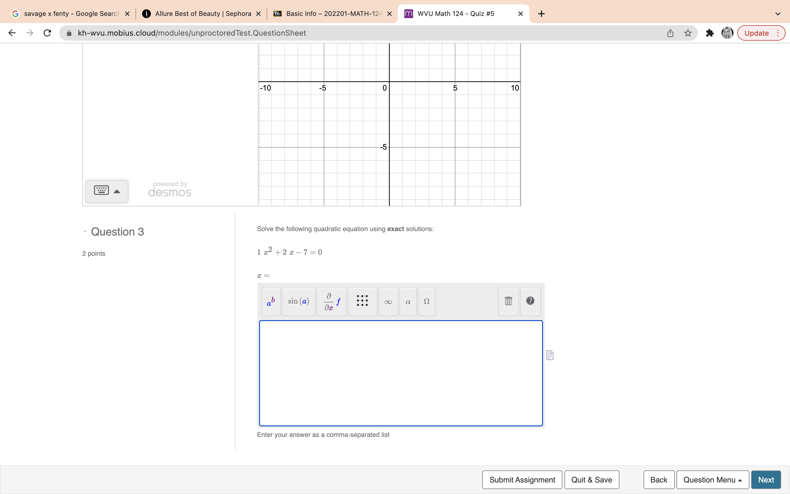This screenshot has height=494, width=790.
Task: Switch to the WVU Math 124 Quiz tab
Action: 455,13
